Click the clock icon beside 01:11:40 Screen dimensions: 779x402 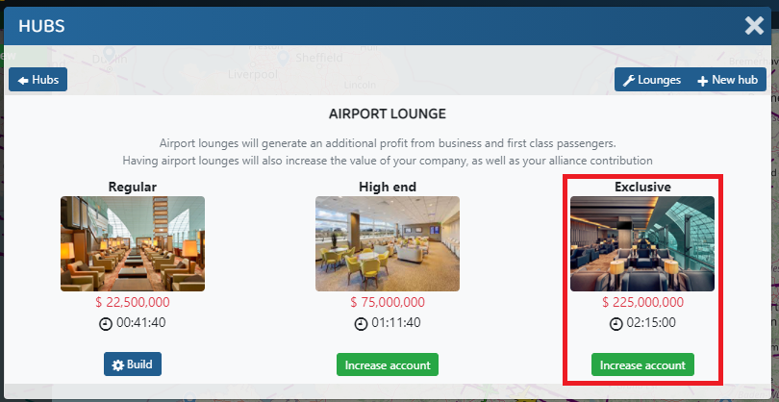(x=361, y=323)
